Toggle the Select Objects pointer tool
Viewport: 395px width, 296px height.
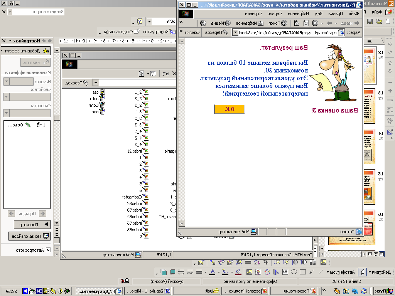point(362,272)
